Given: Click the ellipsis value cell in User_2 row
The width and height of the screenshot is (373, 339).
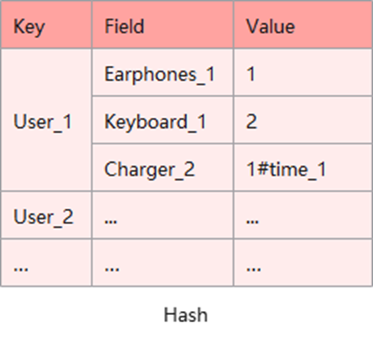Looking at the screenshot, I should (x=303, y=215).
